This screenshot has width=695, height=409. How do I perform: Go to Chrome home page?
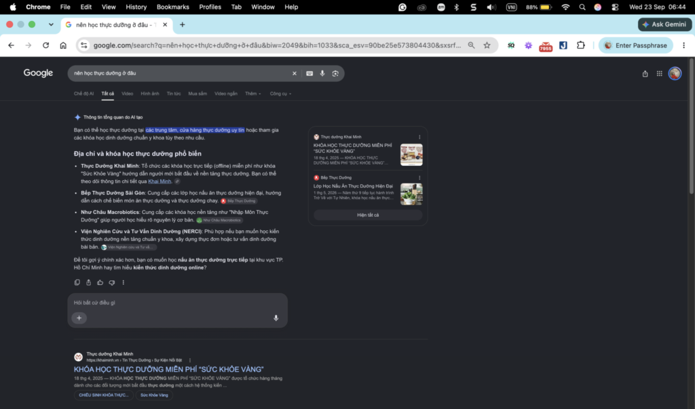[x=63, y=45]
